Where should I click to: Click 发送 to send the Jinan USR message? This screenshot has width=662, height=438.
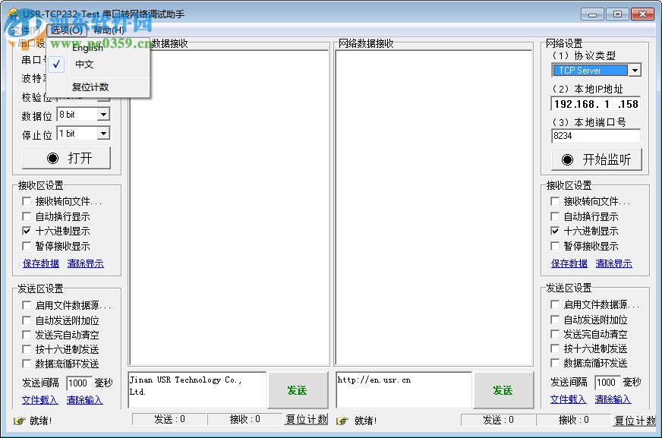click(298, 389)
